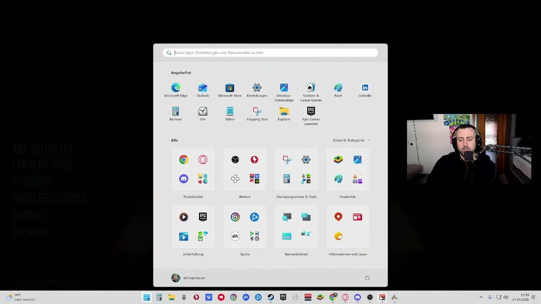Viewport: 541px width, 304px height.
Task: Open Ansicht: Kategorie view dropdown
Action: [x=351, y=140]
